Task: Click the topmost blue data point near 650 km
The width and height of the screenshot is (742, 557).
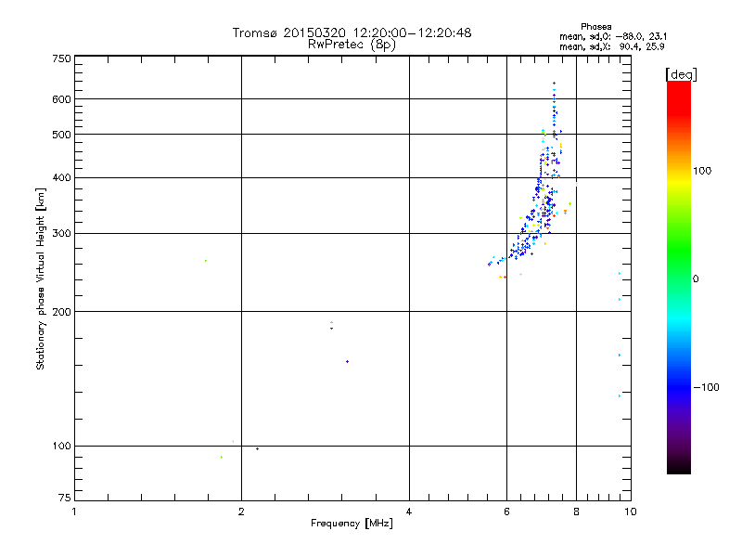Action: [x=554, y=84]
